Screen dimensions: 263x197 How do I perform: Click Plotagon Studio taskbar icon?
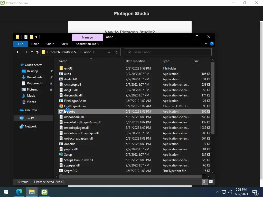pos(44,192)
